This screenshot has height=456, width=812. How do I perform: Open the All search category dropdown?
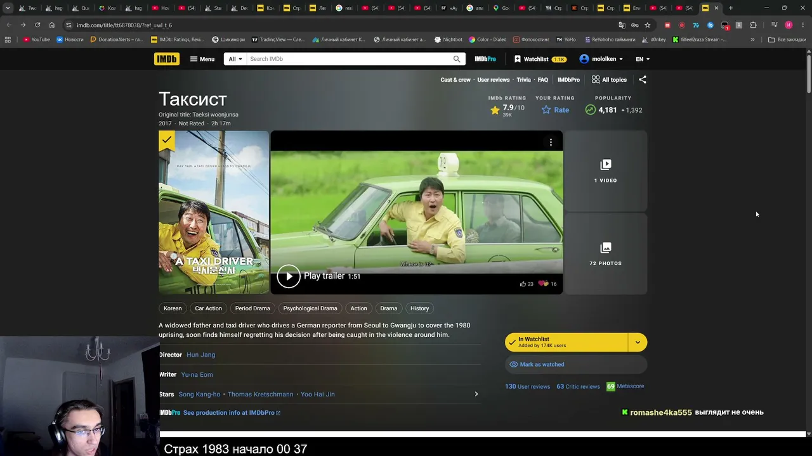coord(235,59)
